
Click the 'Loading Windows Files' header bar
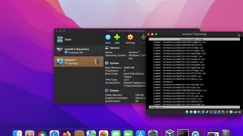point(194,39)
